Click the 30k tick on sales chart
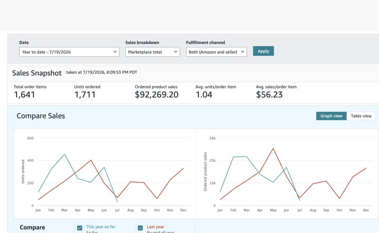 [x=212, y=138]
